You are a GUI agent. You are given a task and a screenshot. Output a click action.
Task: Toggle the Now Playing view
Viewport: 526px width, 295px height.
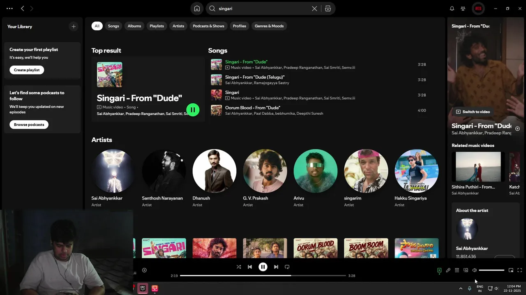pos(439,270)
